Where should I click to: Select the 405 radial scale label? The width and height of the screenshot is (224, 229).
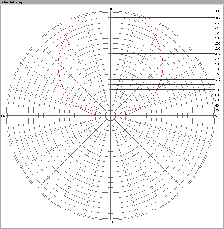(x=218, y=11)
